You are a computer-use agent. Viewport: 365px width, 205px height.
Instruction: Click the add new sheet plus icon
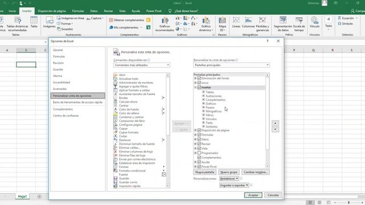tap(39, 196)
